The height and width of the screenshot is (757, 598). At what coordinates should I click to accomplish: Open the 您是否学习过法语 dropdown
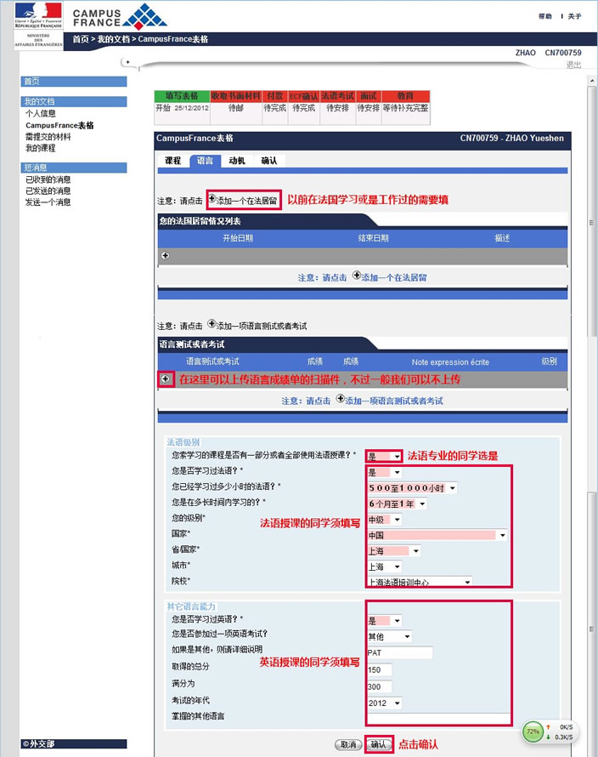coord(384,472)
